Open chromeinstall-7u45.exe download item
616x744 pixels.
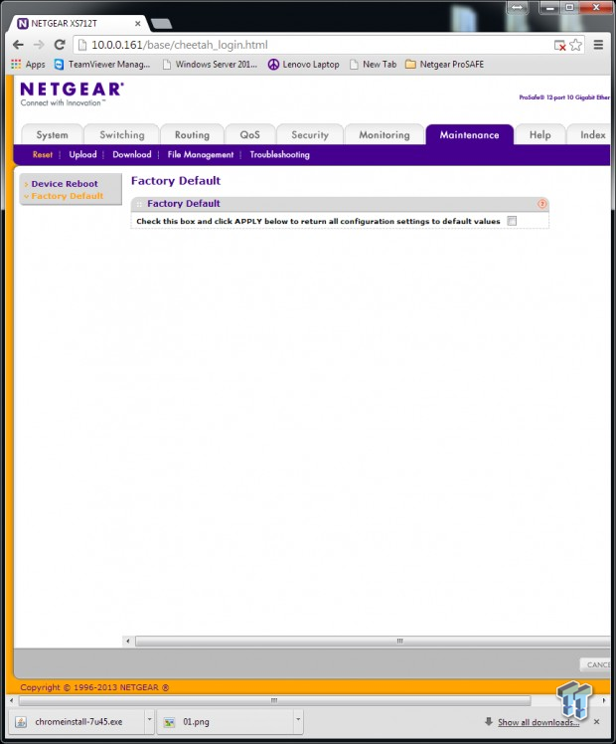click(78, 722)
